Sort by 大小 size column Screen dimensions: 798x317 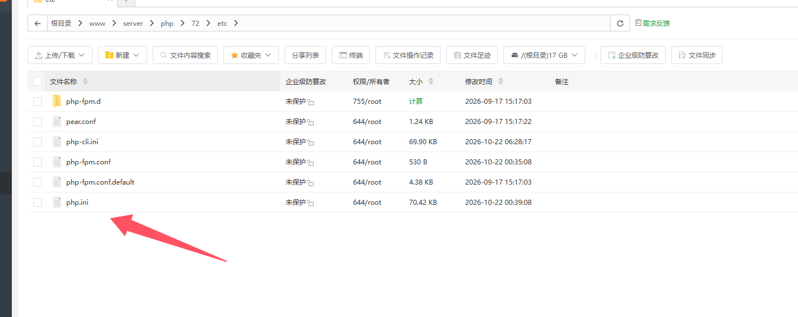tap(431, 81)
